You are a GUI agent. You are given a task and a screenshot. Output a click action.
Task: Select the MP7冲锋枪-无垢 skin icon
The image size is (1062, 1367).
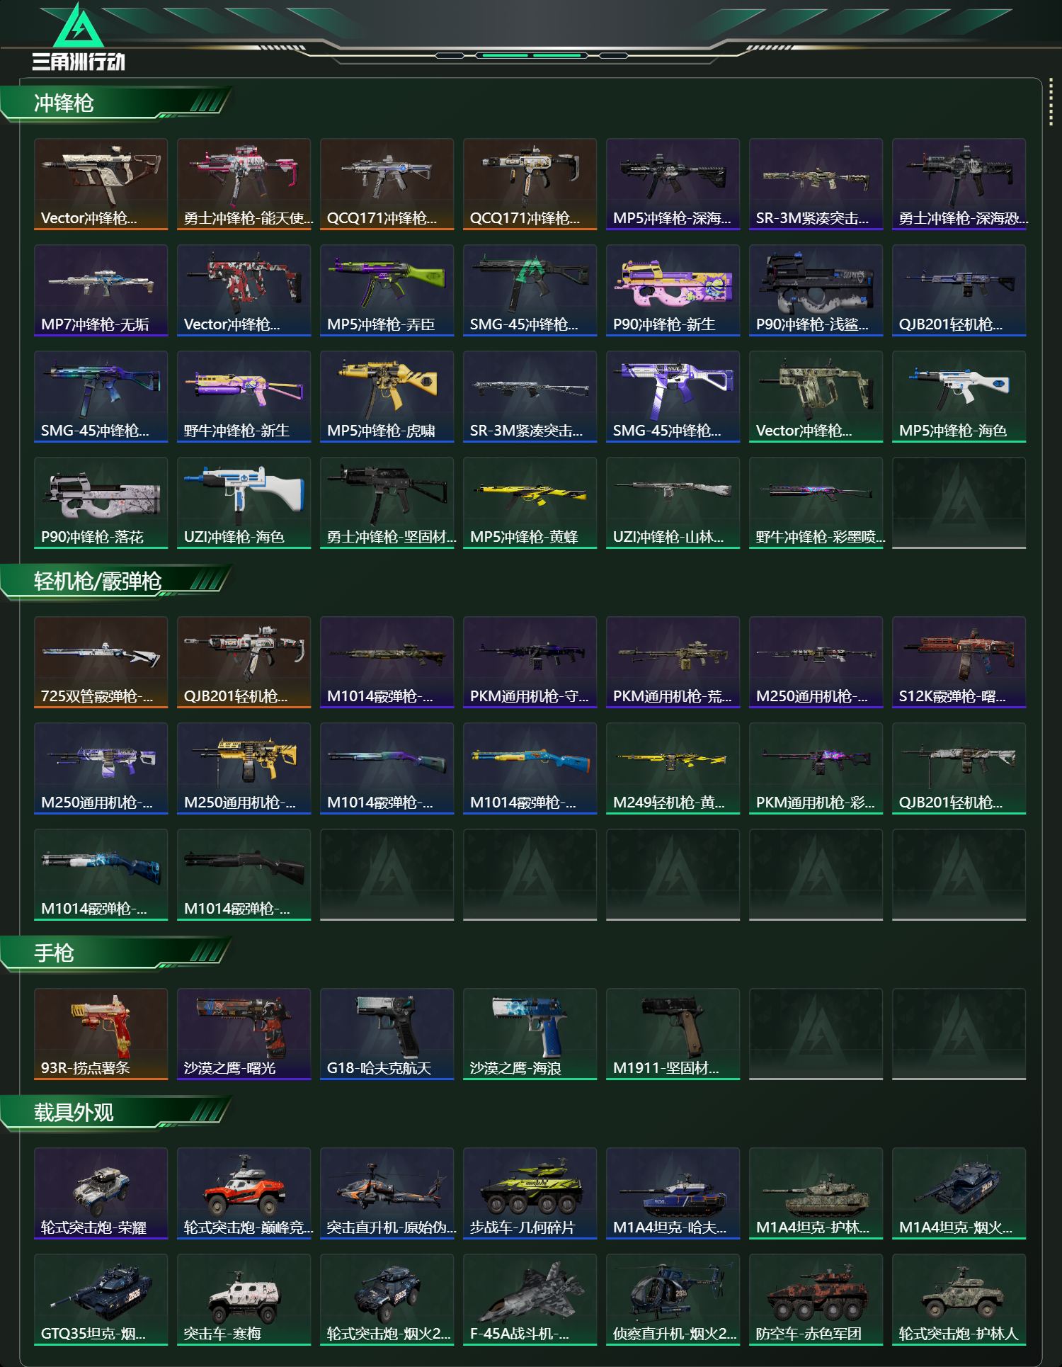(x=101, y=290)
